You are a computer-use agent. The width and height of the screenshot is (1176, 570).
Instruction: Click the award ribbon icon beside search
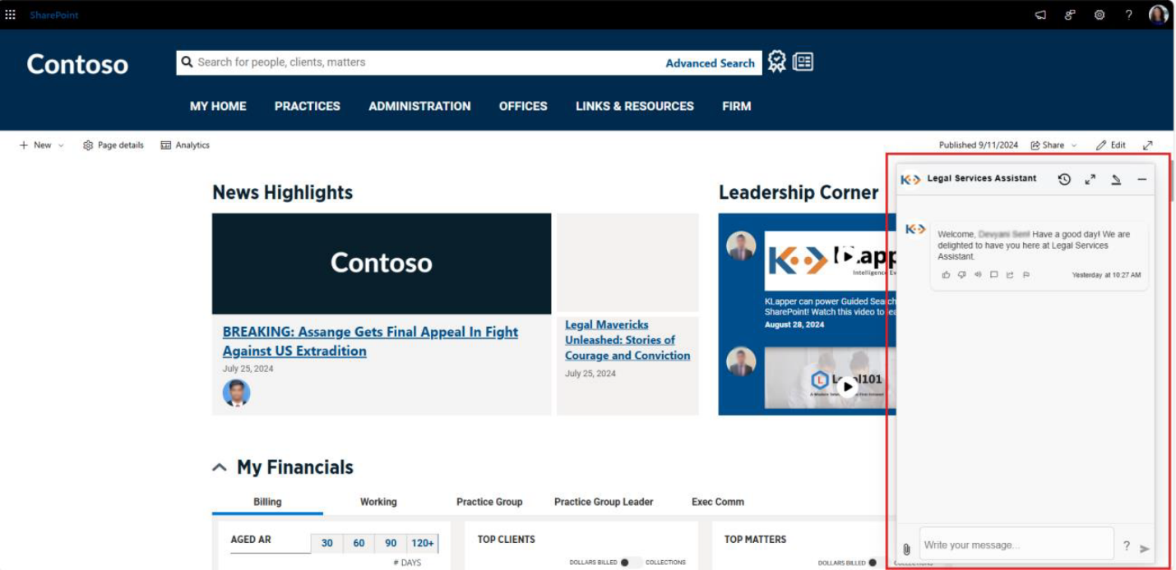777,62
